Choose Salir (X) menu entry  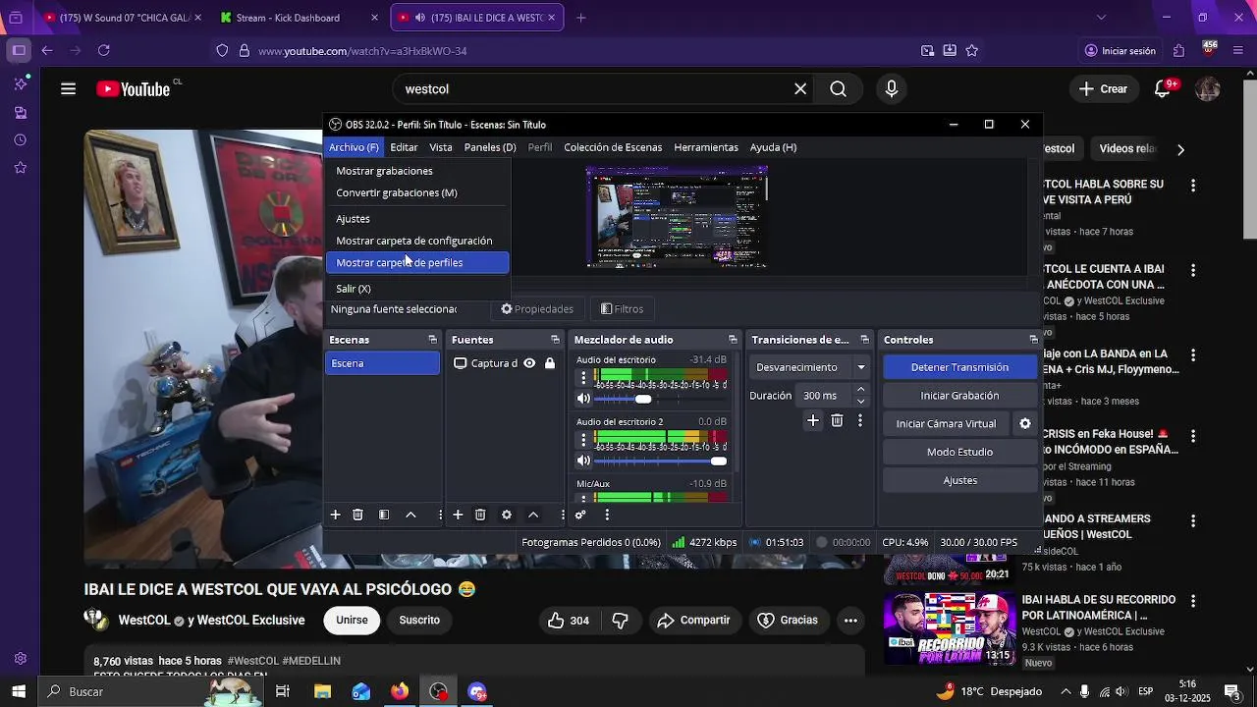(417, 289)
